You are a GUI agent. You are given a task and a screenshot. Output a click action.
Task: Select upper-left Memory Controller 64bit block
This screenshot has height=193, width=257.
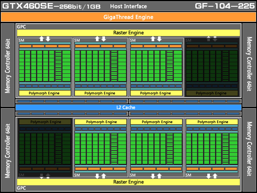click(8, 65)
